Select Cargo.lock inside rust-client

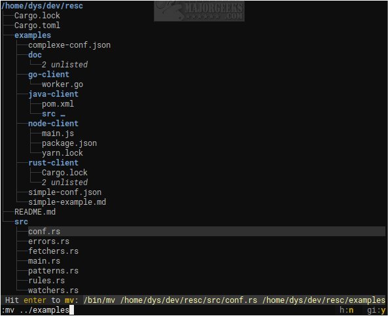[x=65, y=173]
